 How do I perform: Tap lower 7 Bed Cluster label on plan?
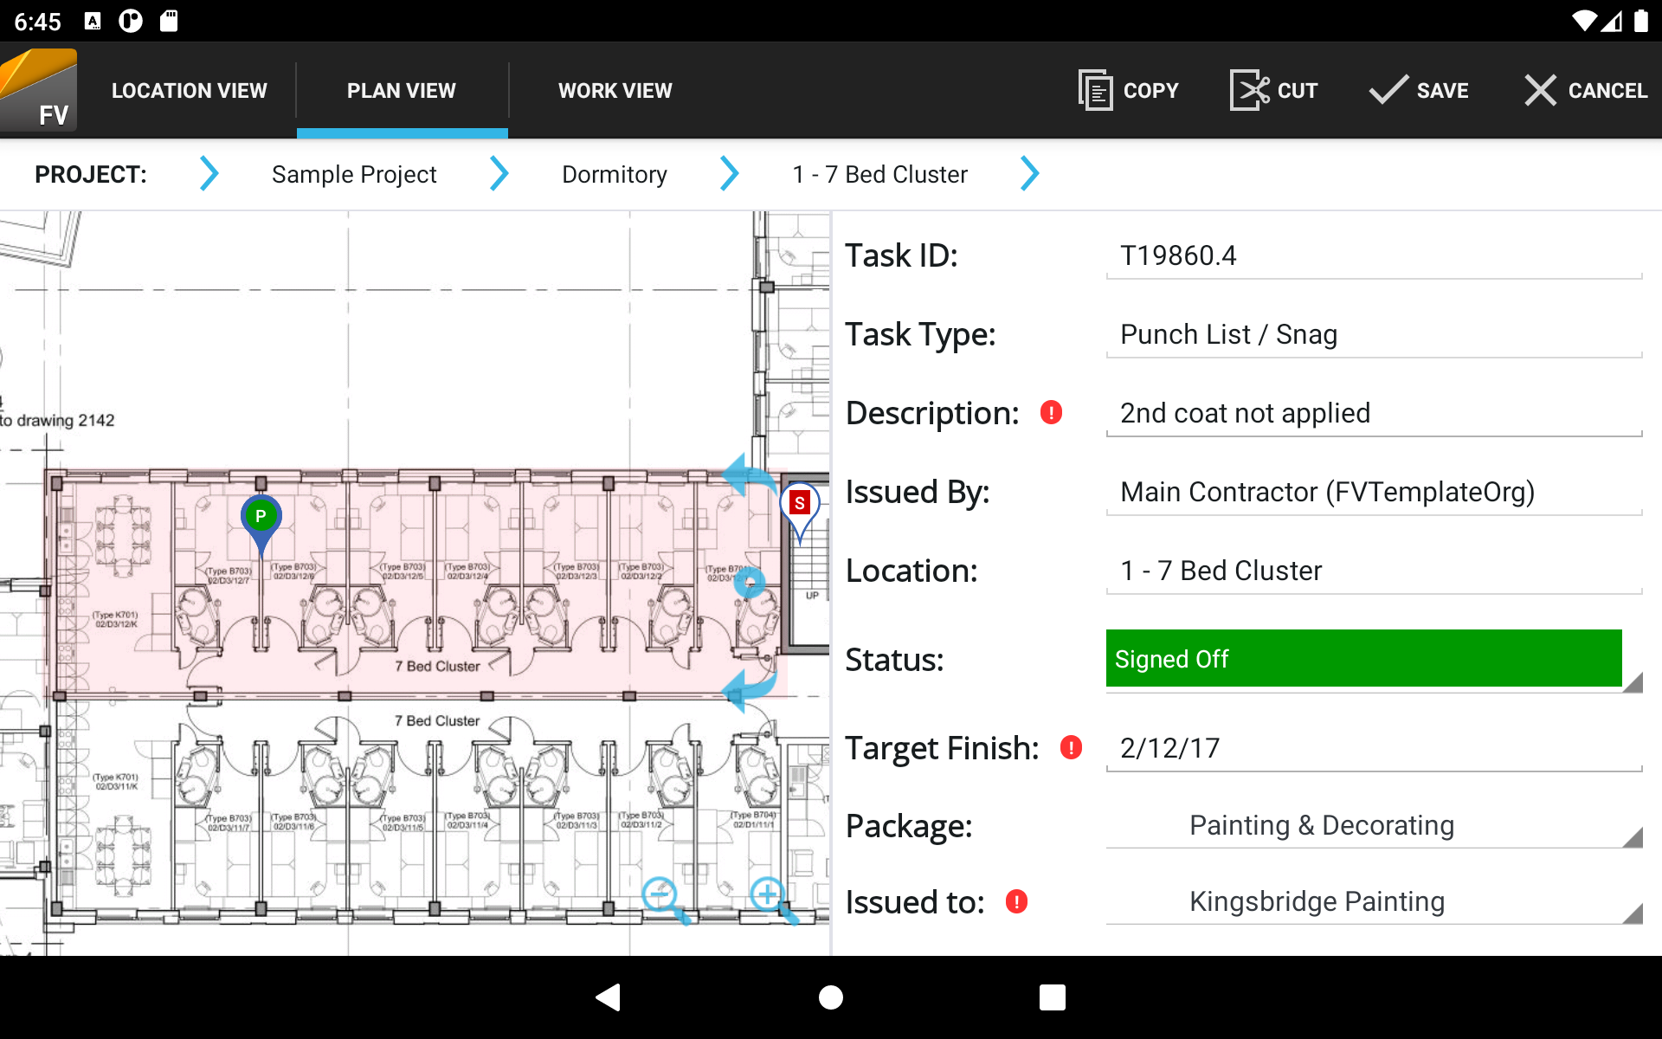click(437, 720)
